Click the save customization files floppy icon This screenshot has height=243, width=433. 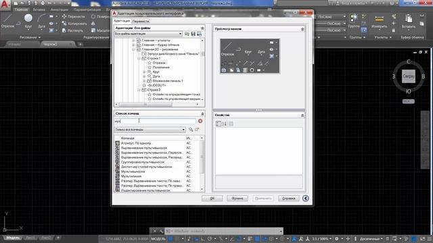click(193, 34)
